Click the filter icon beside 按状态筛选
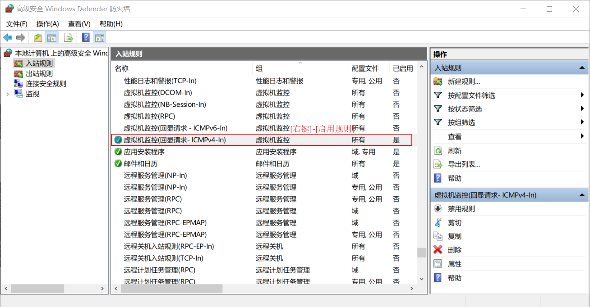590x307 pixels. [438, 109]
